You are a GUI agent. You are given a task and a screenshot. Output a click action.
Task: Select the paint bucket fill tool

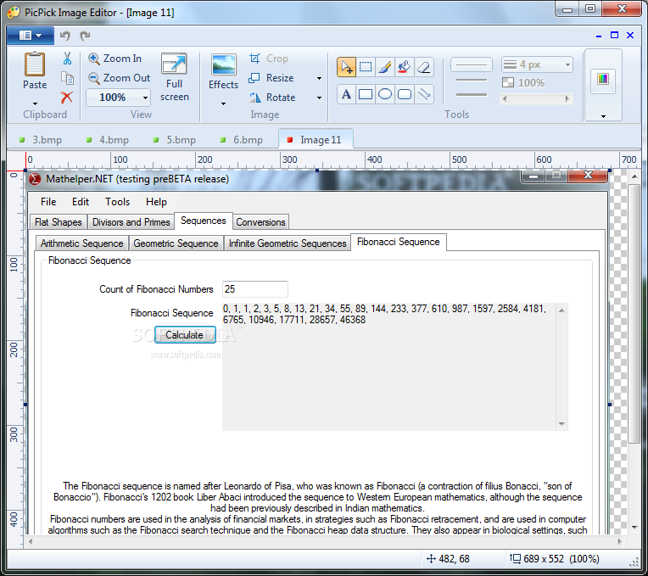[x=405, y=67]
